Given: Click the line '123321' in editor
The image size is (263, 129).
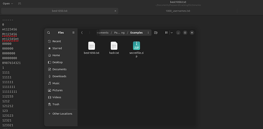Looking at the screenshot, I should tap(8, 125).
